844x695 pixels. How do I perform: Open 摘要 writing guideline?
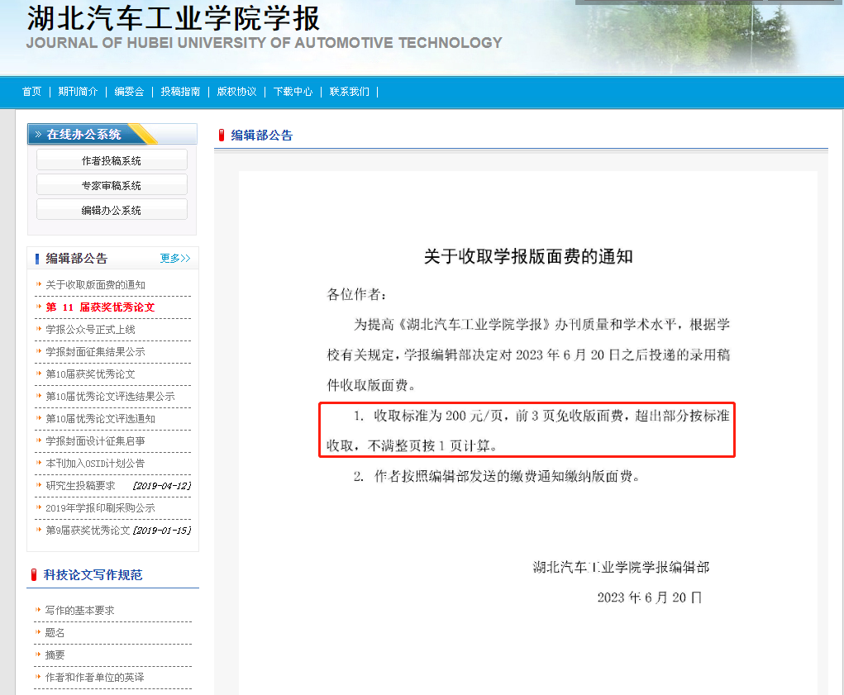coord(55,655)
